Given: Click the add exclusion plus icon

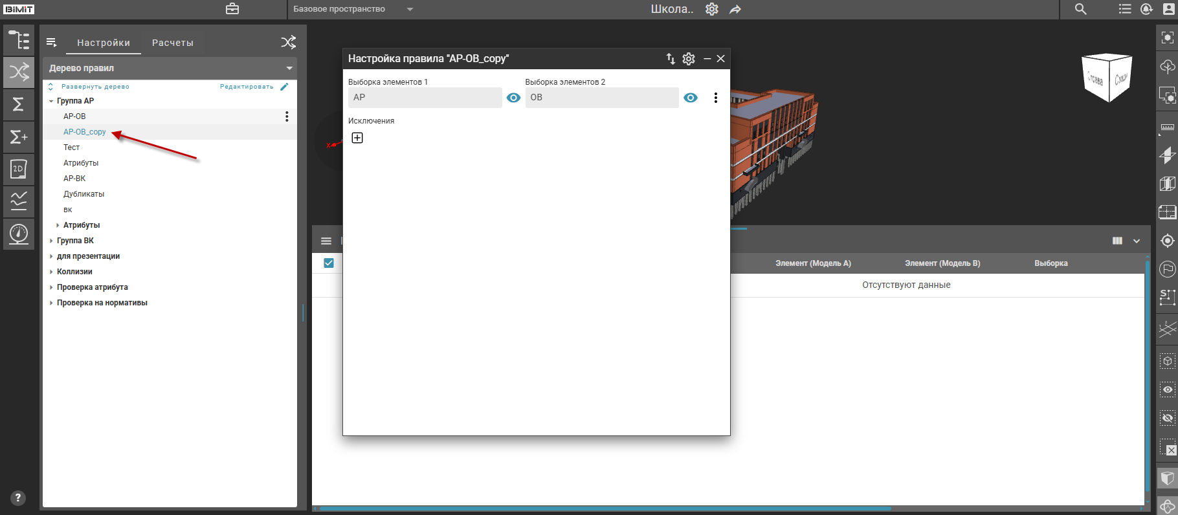Looking at the screenshot, I should [x=357, y=138].
